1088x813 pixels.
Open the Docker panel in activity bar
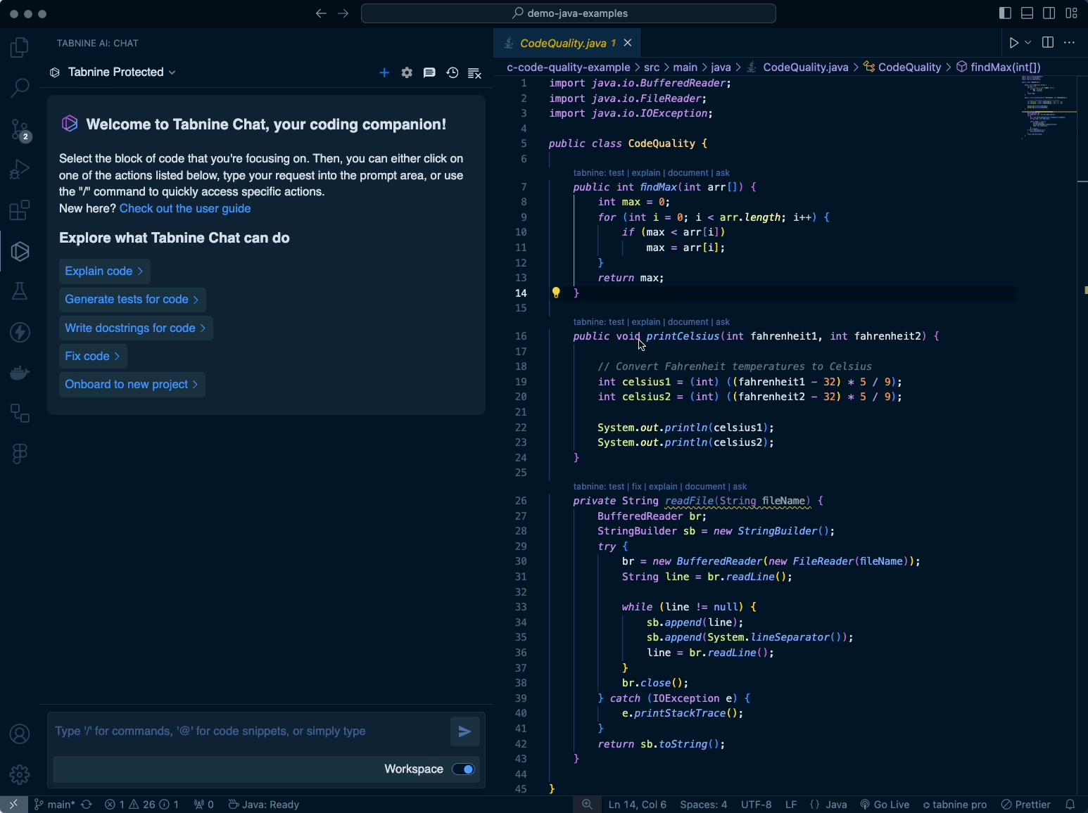20,373
